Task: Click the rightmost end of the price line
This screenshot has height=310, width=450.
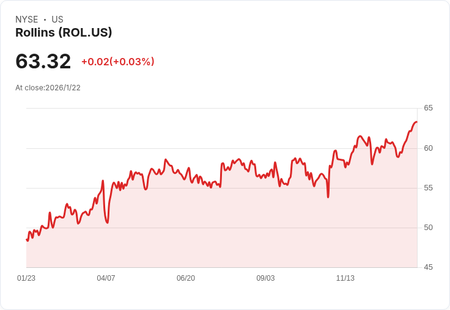Action: [417, 122]
